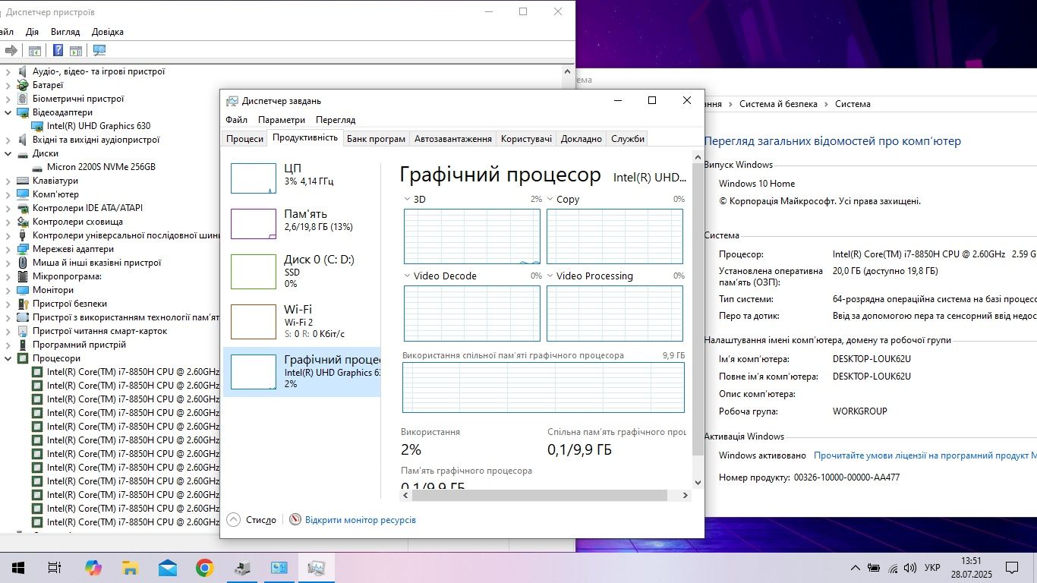Open the Вигляд menu in Device Manager

(65, 32)
